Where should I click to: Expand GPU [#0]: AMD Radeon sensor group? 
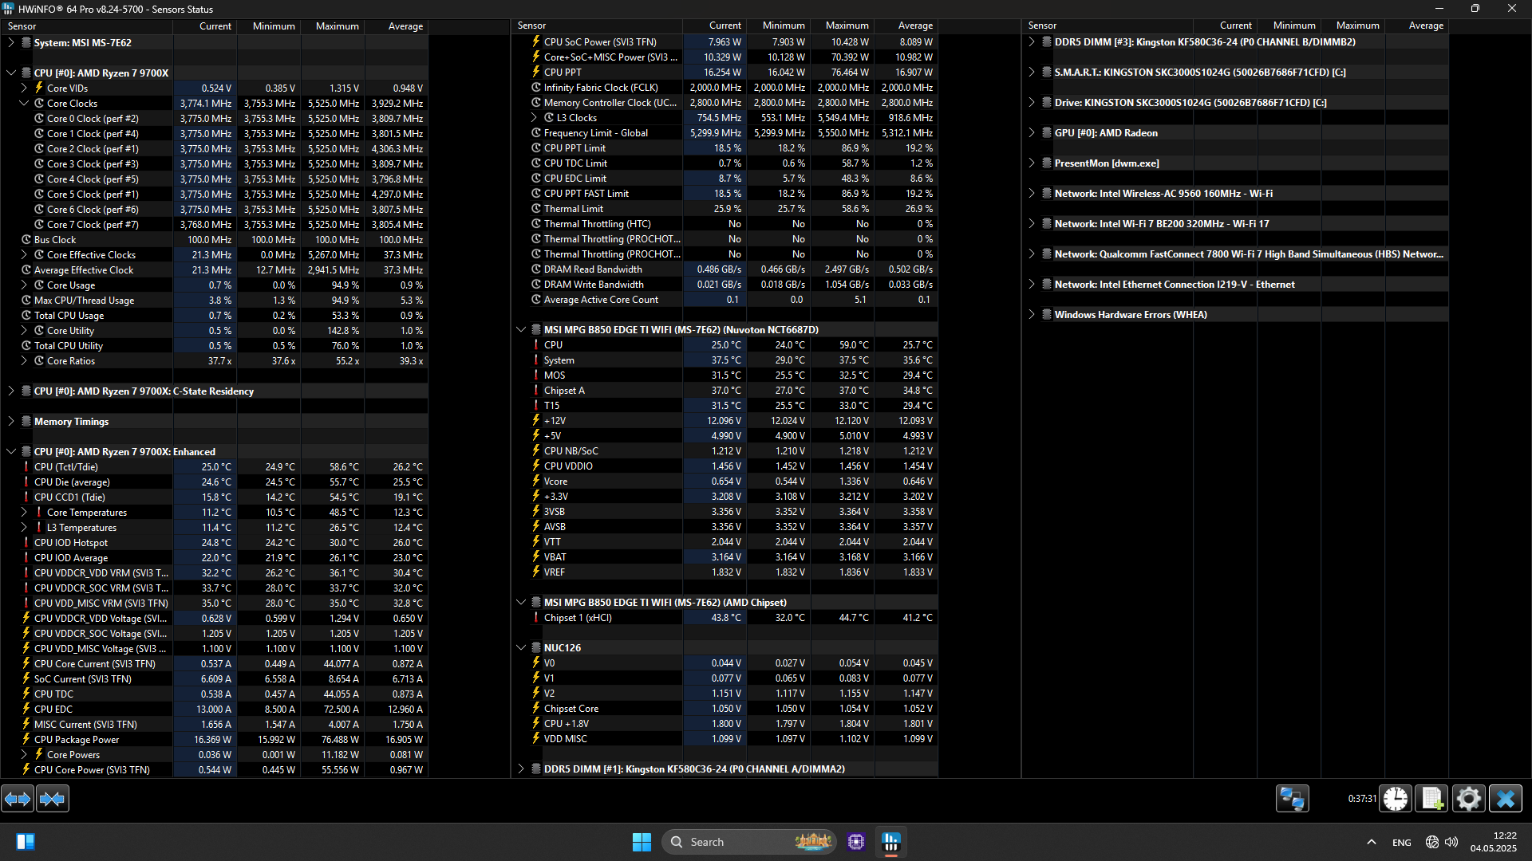(x=1032, y=132)
